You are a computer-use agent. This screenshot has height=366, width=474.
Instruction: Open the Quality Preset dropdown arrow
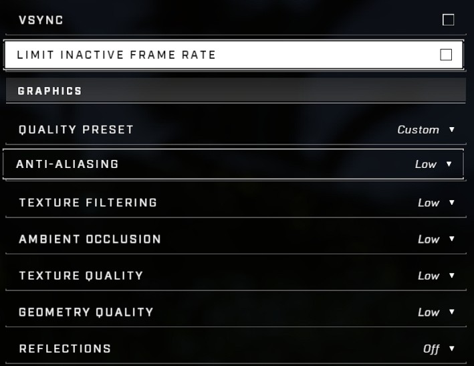pyautogui.click(x=452, y=130)
